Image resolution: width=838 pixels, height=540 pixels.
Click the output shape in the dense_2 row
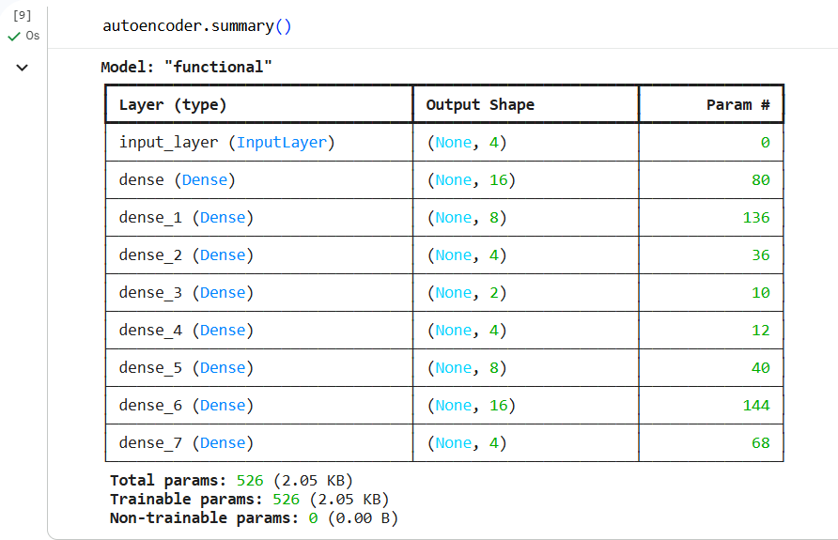click(466, 255)
